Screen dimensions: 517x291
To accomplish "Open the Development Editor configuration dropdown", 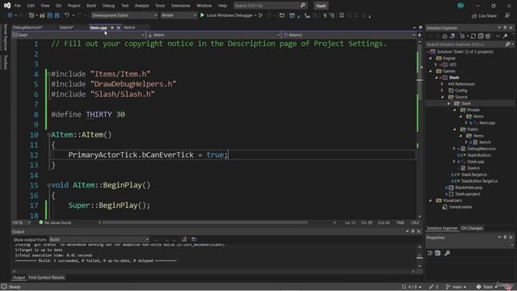I will 124,15.
